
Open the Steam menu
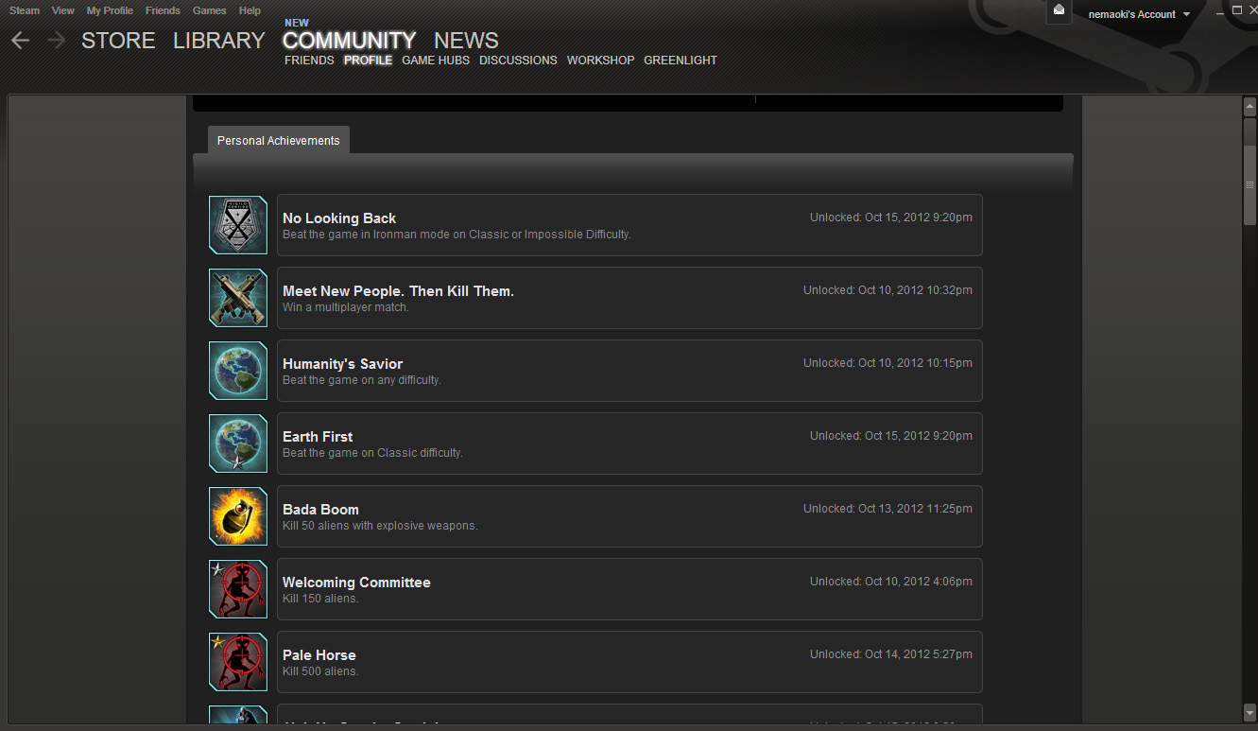click(x=25, y=10)
